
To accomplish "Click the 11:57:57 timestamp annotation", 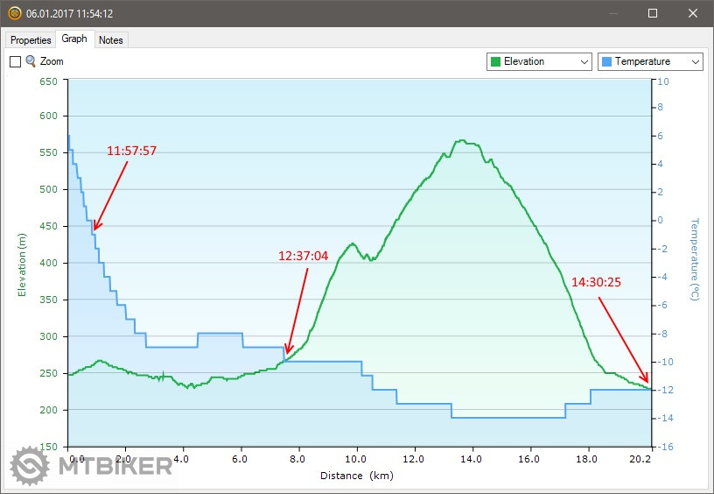I will pos(131,151).
